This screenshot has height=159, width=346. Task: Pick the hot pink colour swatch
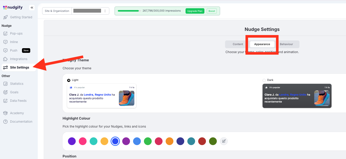point(83,141)
